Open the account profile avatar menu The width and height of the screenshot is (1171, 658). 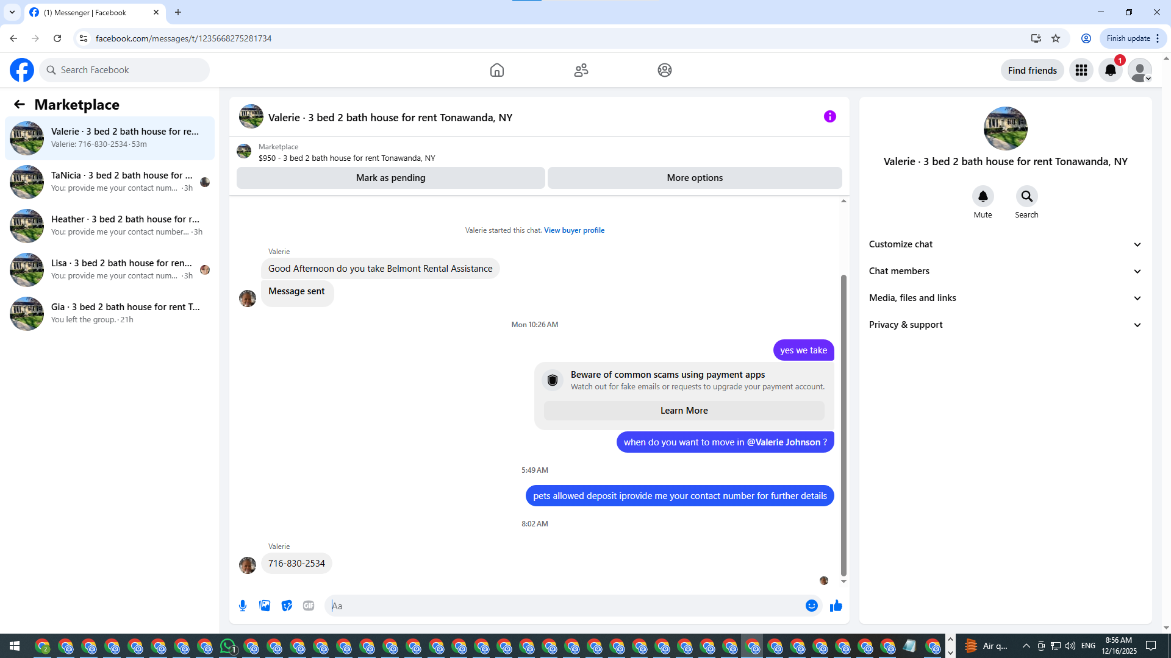point(1140,70)
